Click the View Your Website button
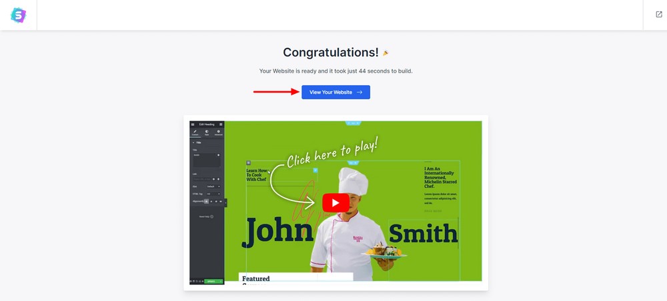This screenshot has height=301, width=667. pyautogui.click(x=336, y=92)
